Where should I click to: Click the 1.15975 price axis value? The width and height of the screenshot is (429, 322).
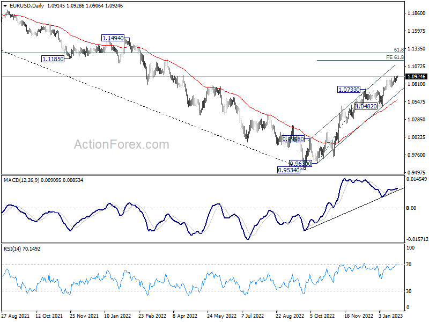point(417,31)
